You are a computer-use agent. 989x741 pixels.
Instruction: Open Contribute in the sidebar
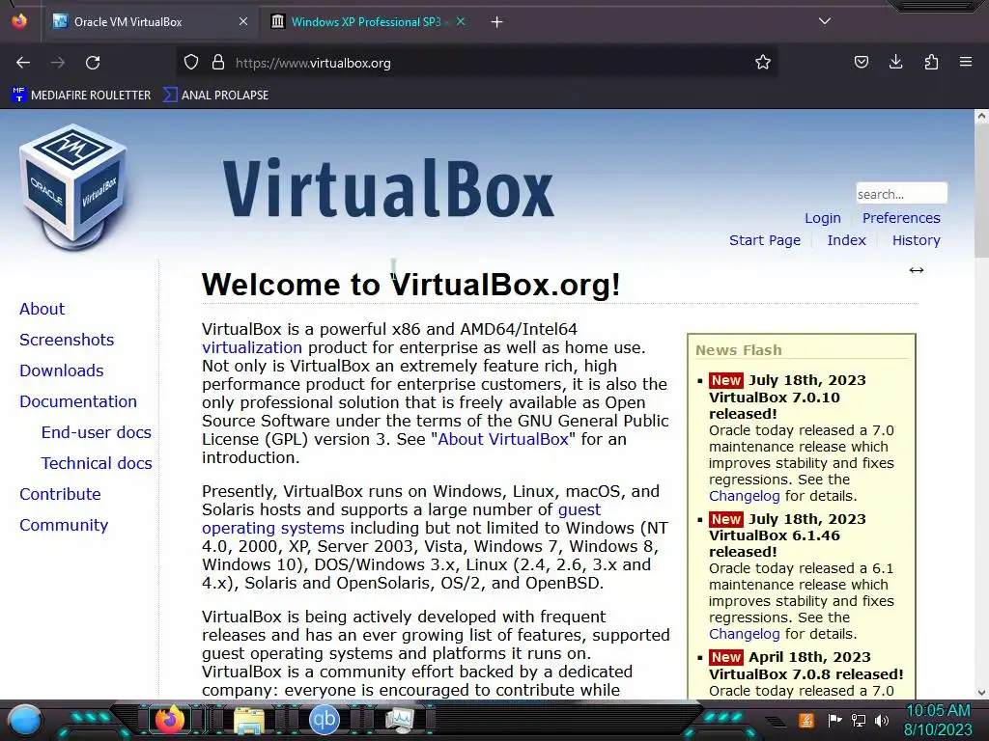pos(60,494)
